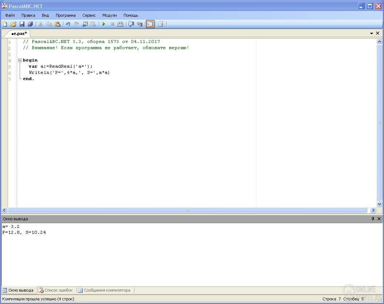Collapse the begin block fold marker
The width and height of the screenshot is (384, 304).
[20, 60]
